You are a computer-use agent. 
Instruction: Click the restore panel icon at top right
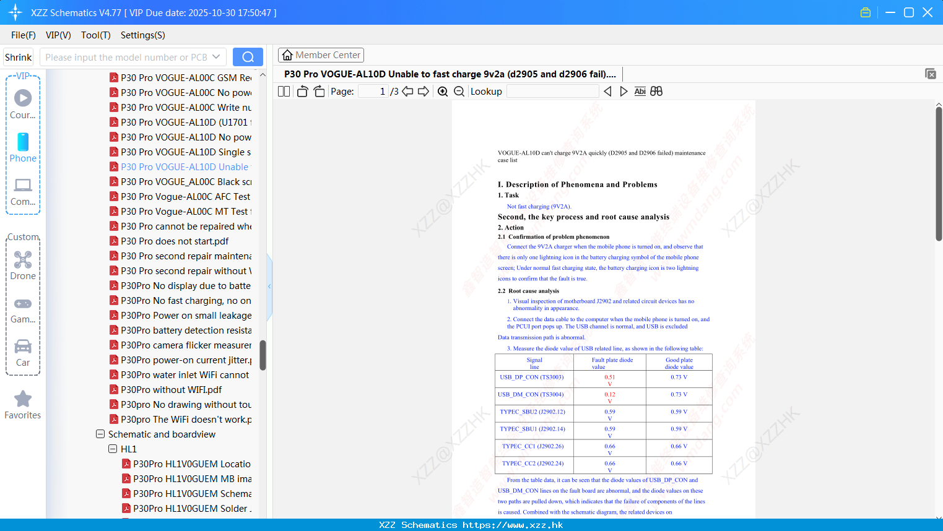coord(930,74)
